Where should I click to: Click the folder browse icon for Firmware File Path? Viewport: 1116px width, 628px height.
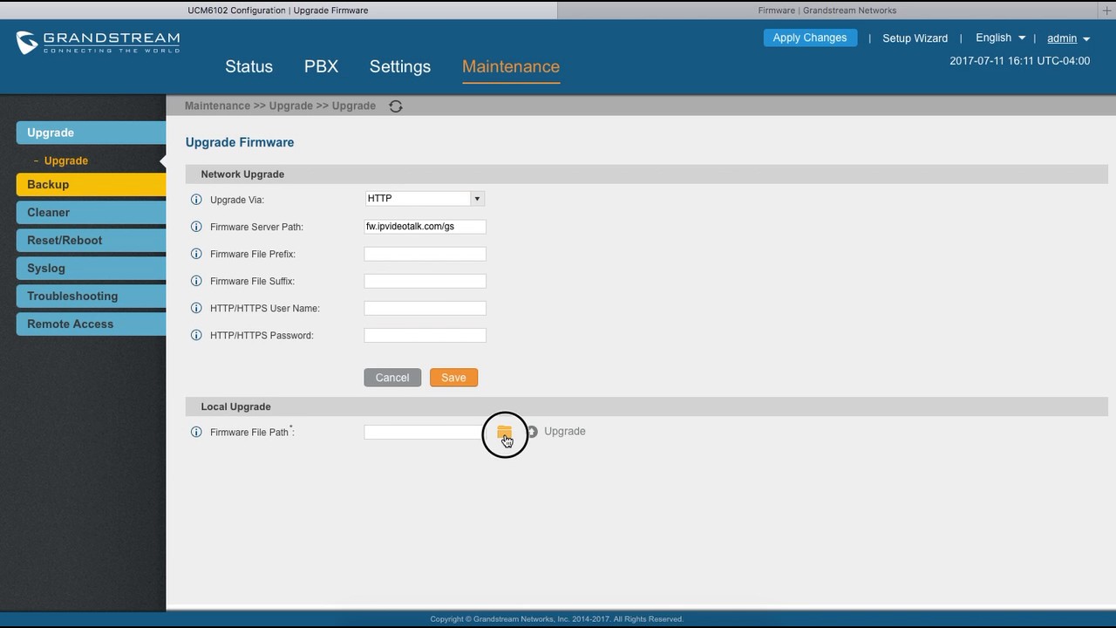pyautogui.click(x=504, y=432)
